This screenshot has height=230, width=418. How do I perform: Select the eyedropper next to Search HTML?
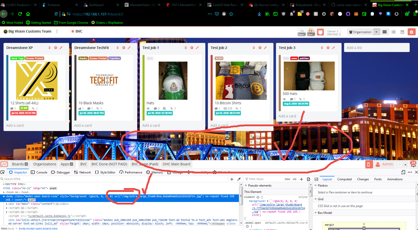coord(239,179)
